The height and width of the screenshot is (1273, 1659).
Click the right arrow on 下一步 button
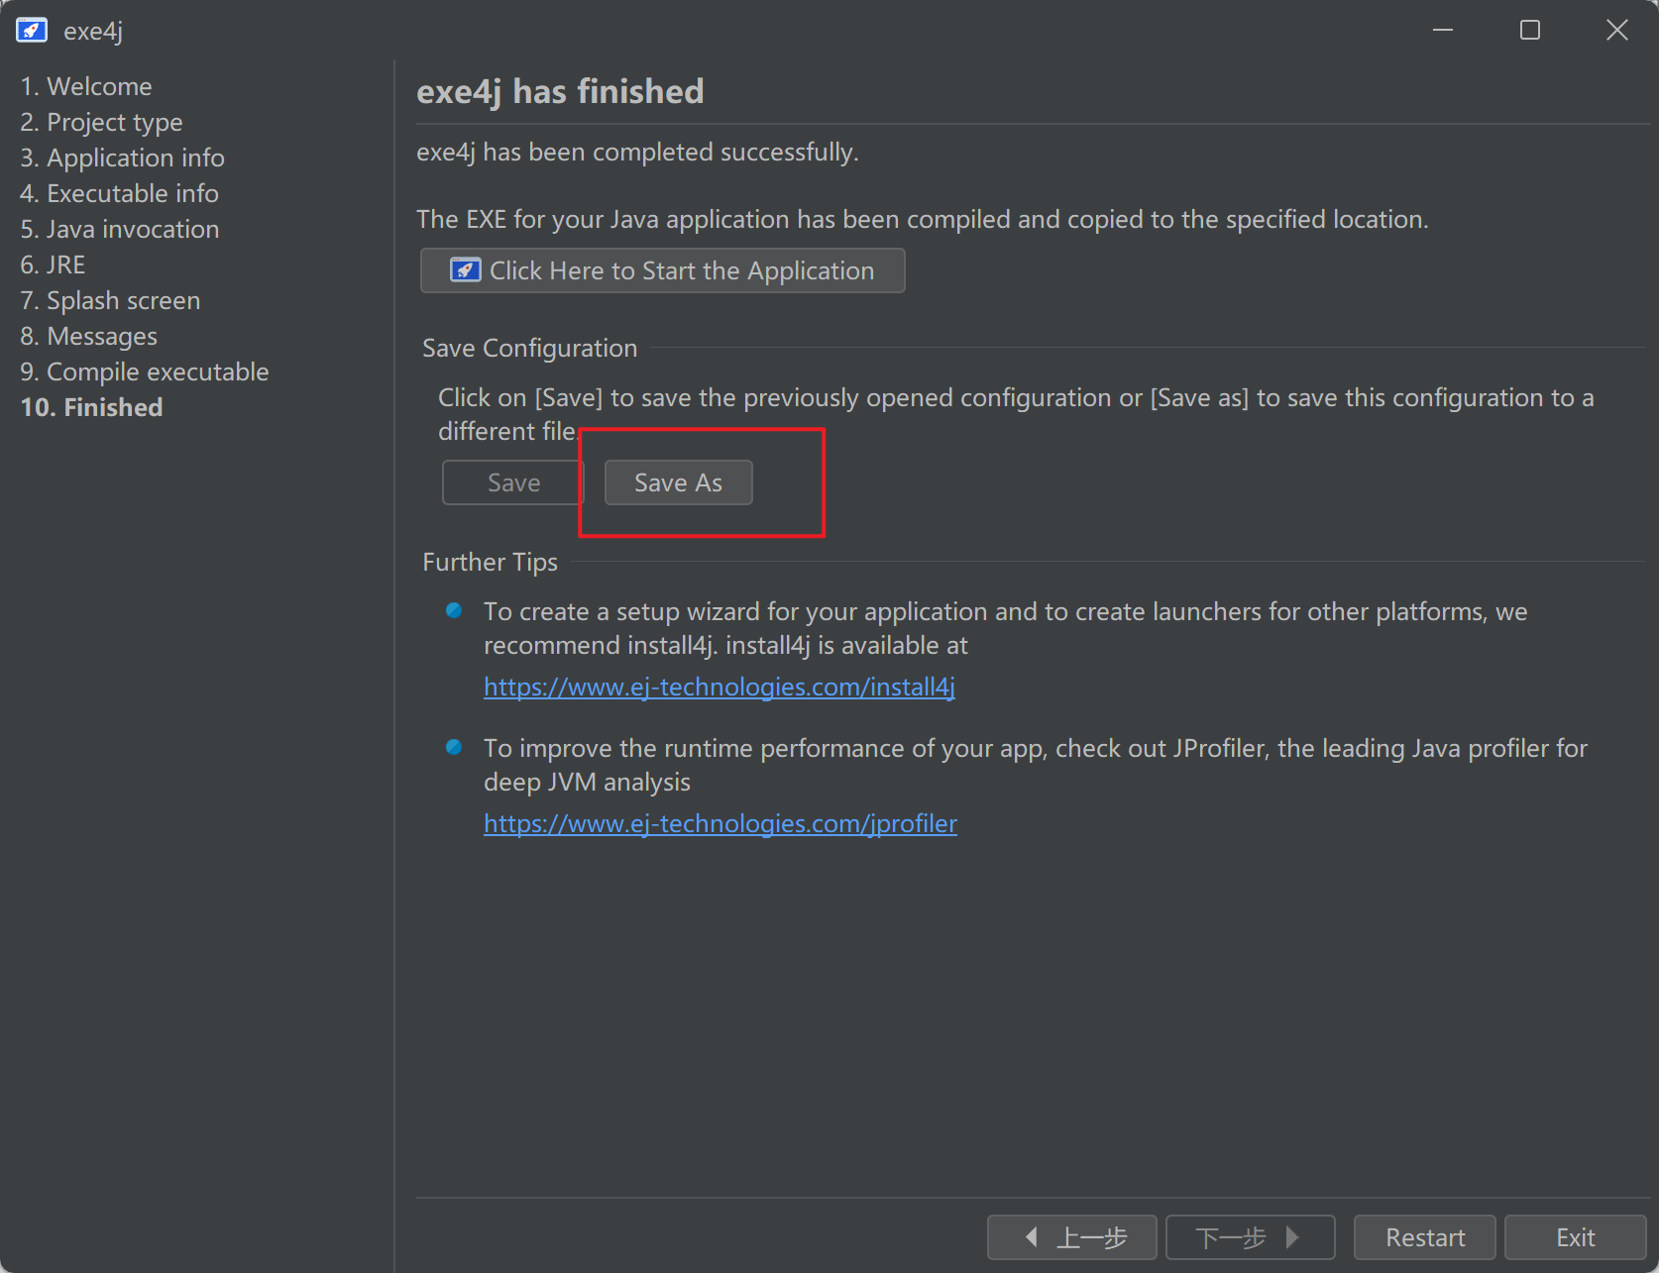(x=1291, y=1236)
